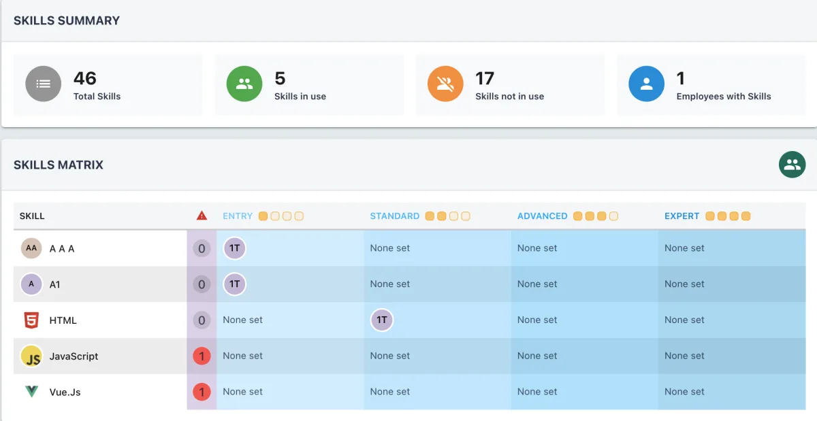Click None set in Vue.Js Standard cell

tap(390, 392)
